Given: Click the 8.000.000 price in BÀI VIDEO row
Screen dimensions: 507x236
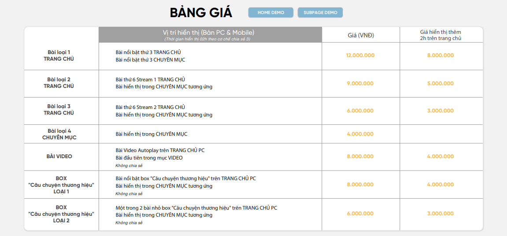Looking at the screenshot, I should 360,156.
